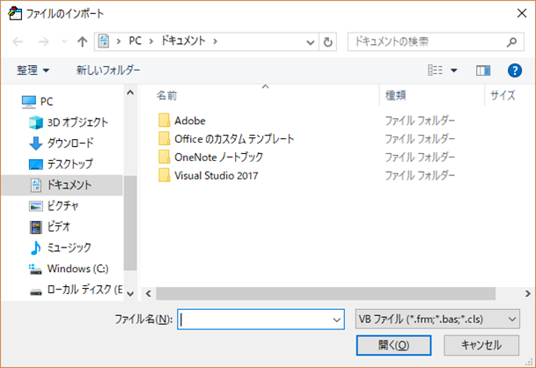This screenshot has width=536, height=368.
Task: Click the 開く(O) button
Action: point(393,345)
